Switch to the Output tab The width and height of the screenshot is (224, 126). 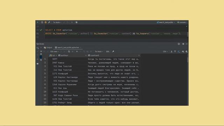[48, 48]
